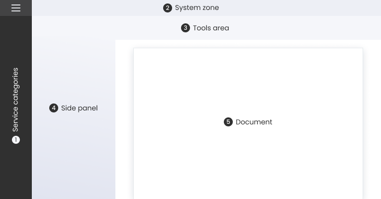Viewport: 381px width, 199px height.
Task: Click gray canvas strip above document page
Action: coord(249,44)
